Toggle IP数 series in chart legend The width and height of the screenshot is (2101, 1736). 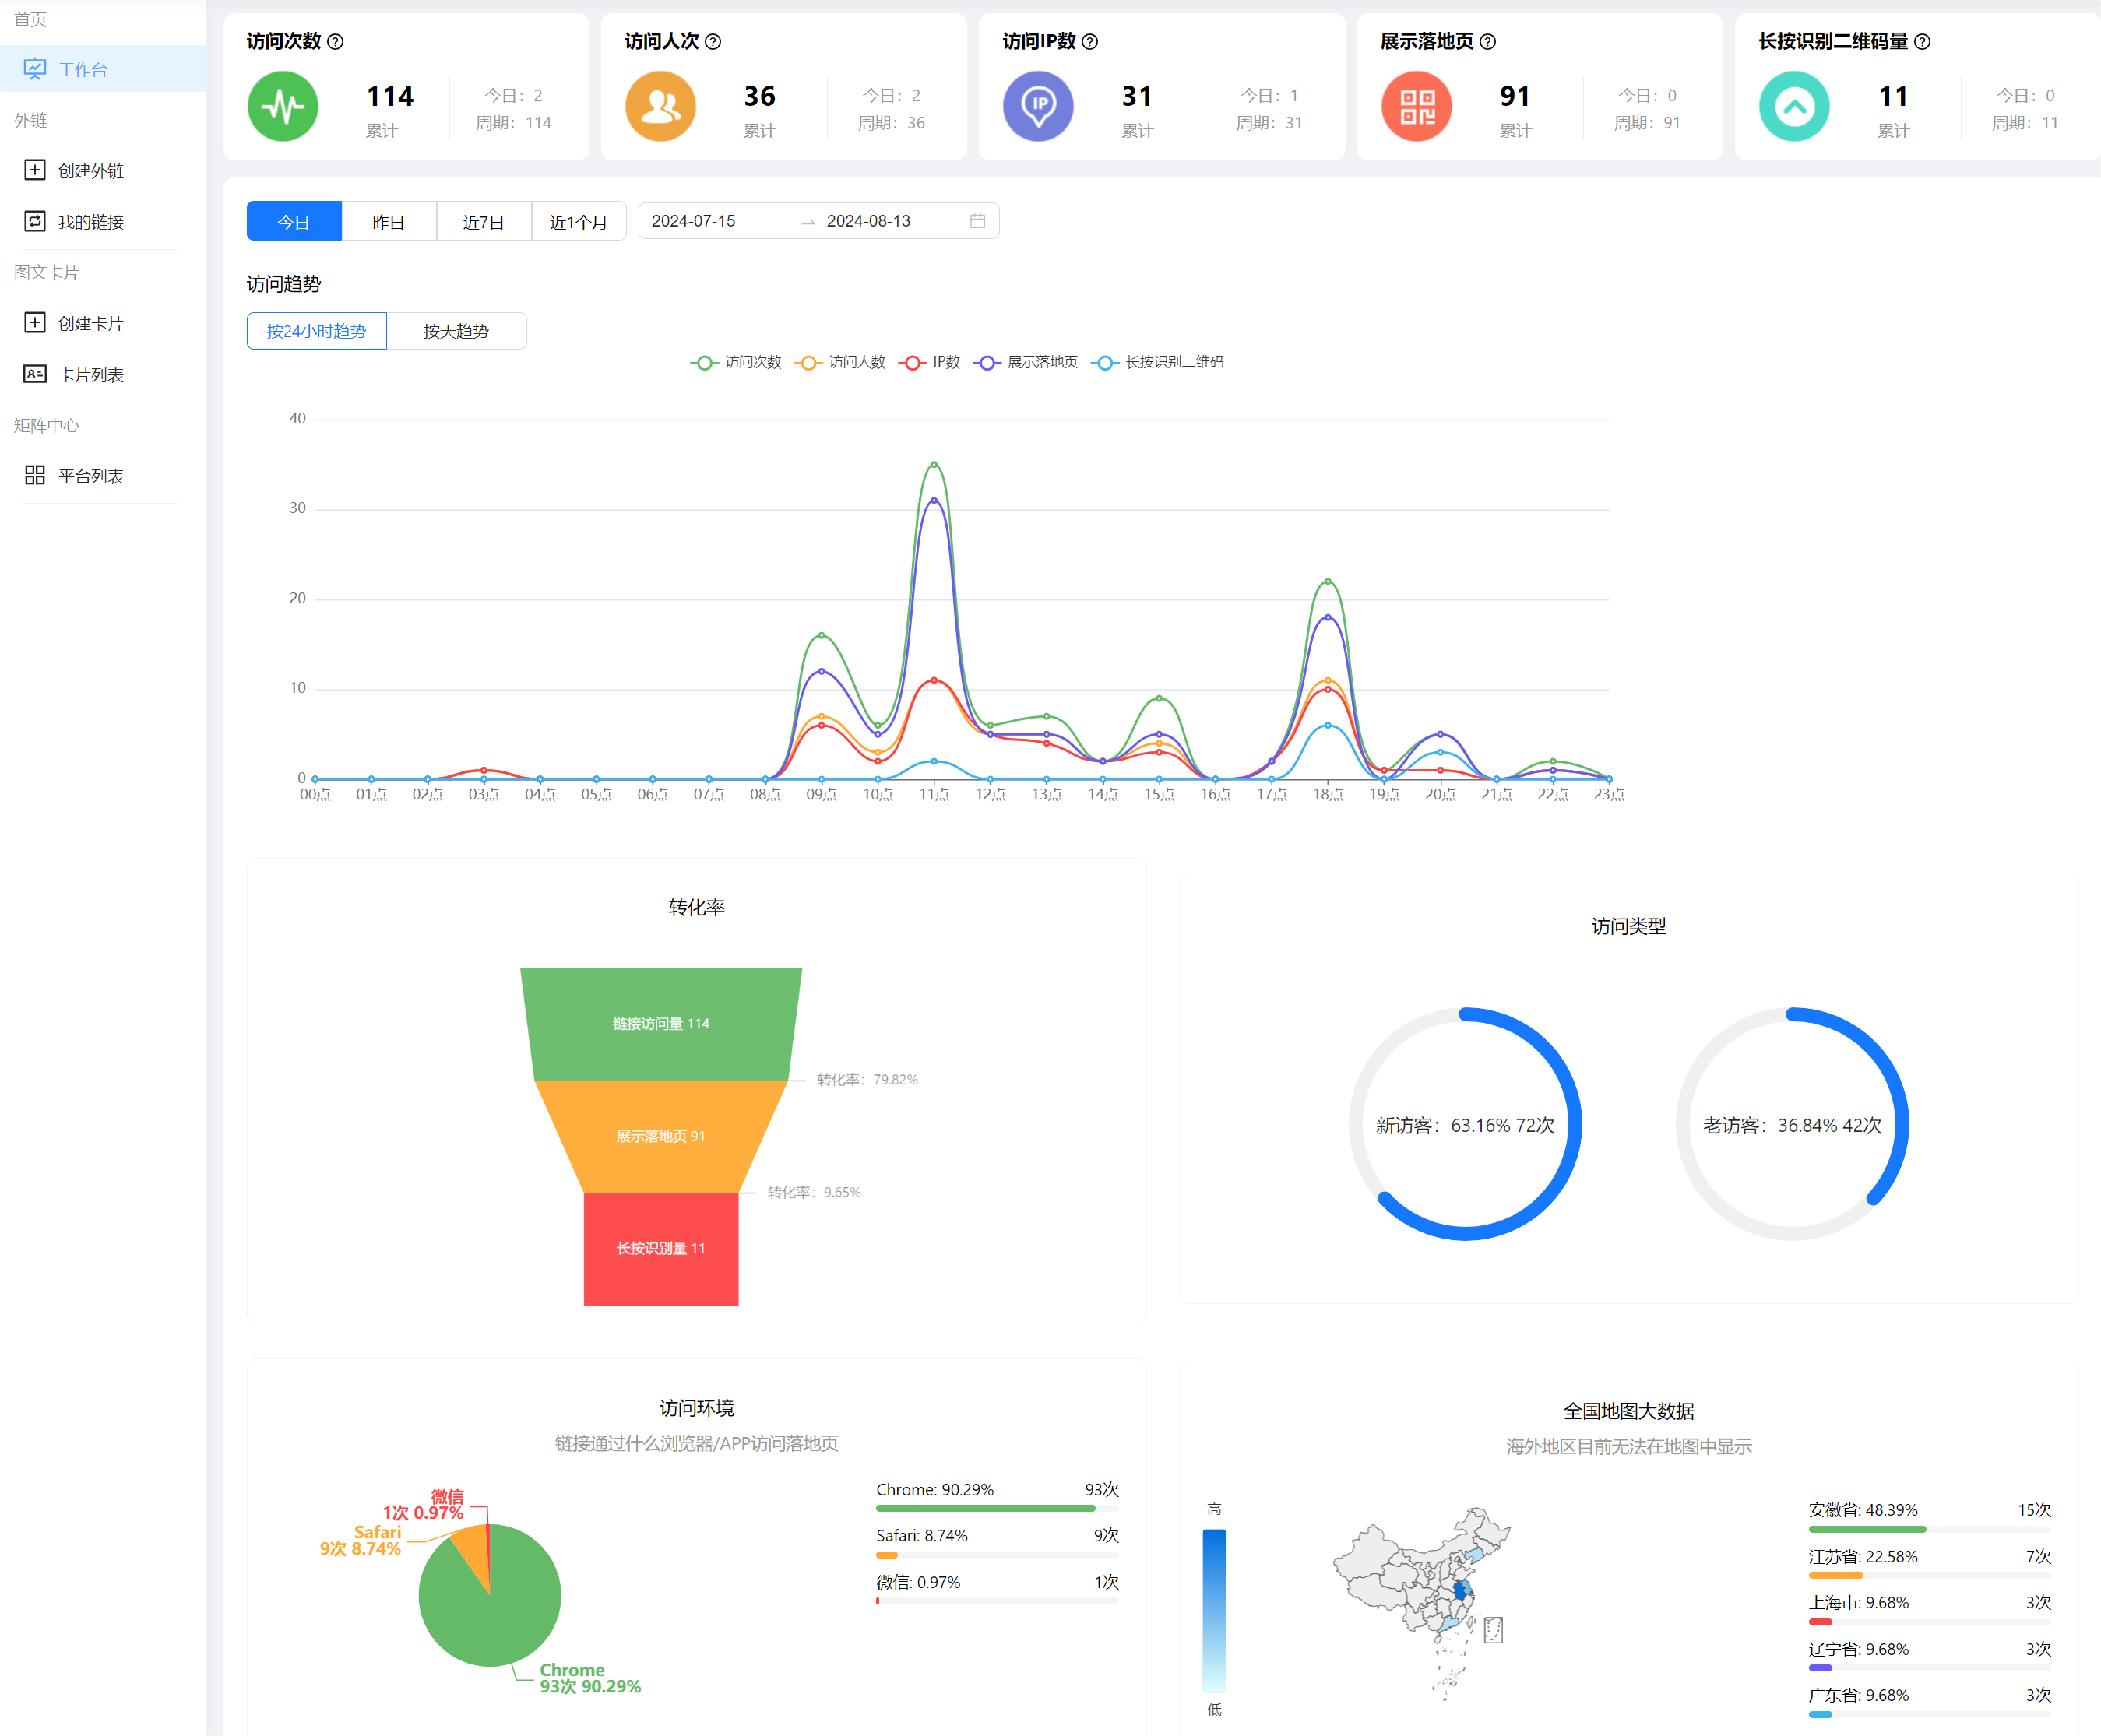[930, 362]
